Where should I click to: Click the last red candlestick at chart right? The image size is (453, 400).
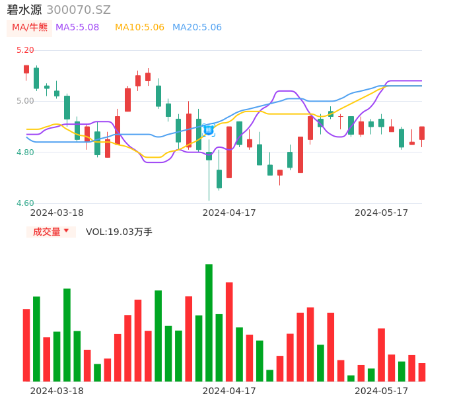[422, 133]
